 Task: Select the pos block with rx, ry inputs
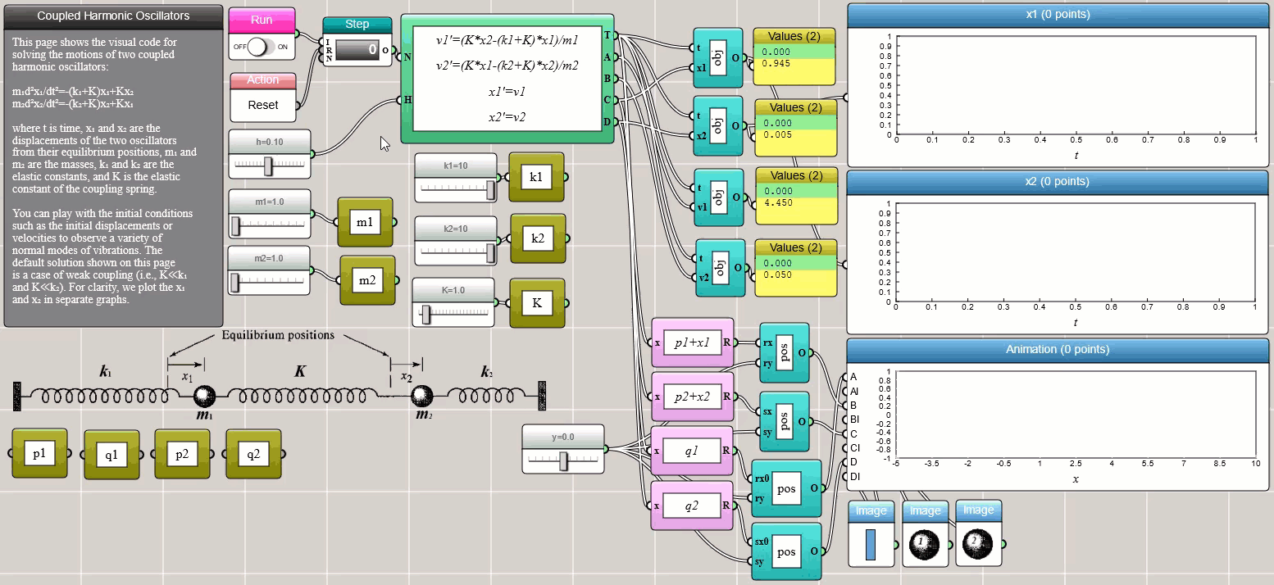(x=785, y=352)
